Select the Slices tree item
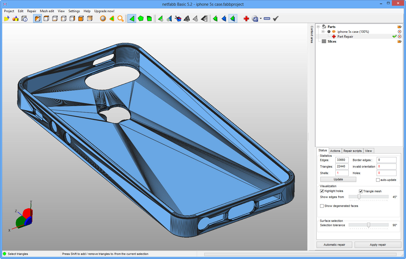406x259 pixels. (x=332, y=41)
